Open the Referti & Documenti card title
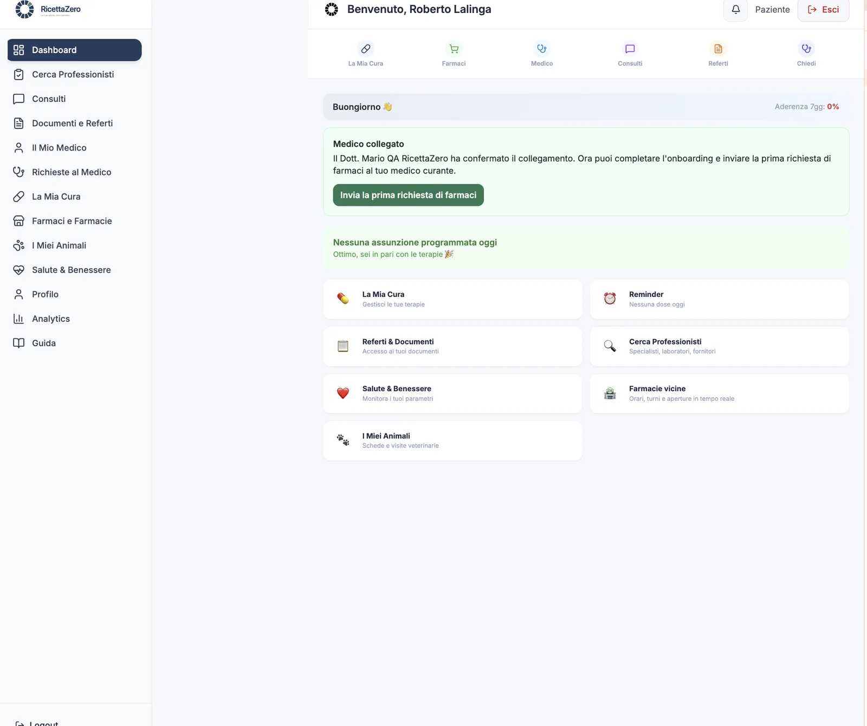 click(x=398, y=341)
